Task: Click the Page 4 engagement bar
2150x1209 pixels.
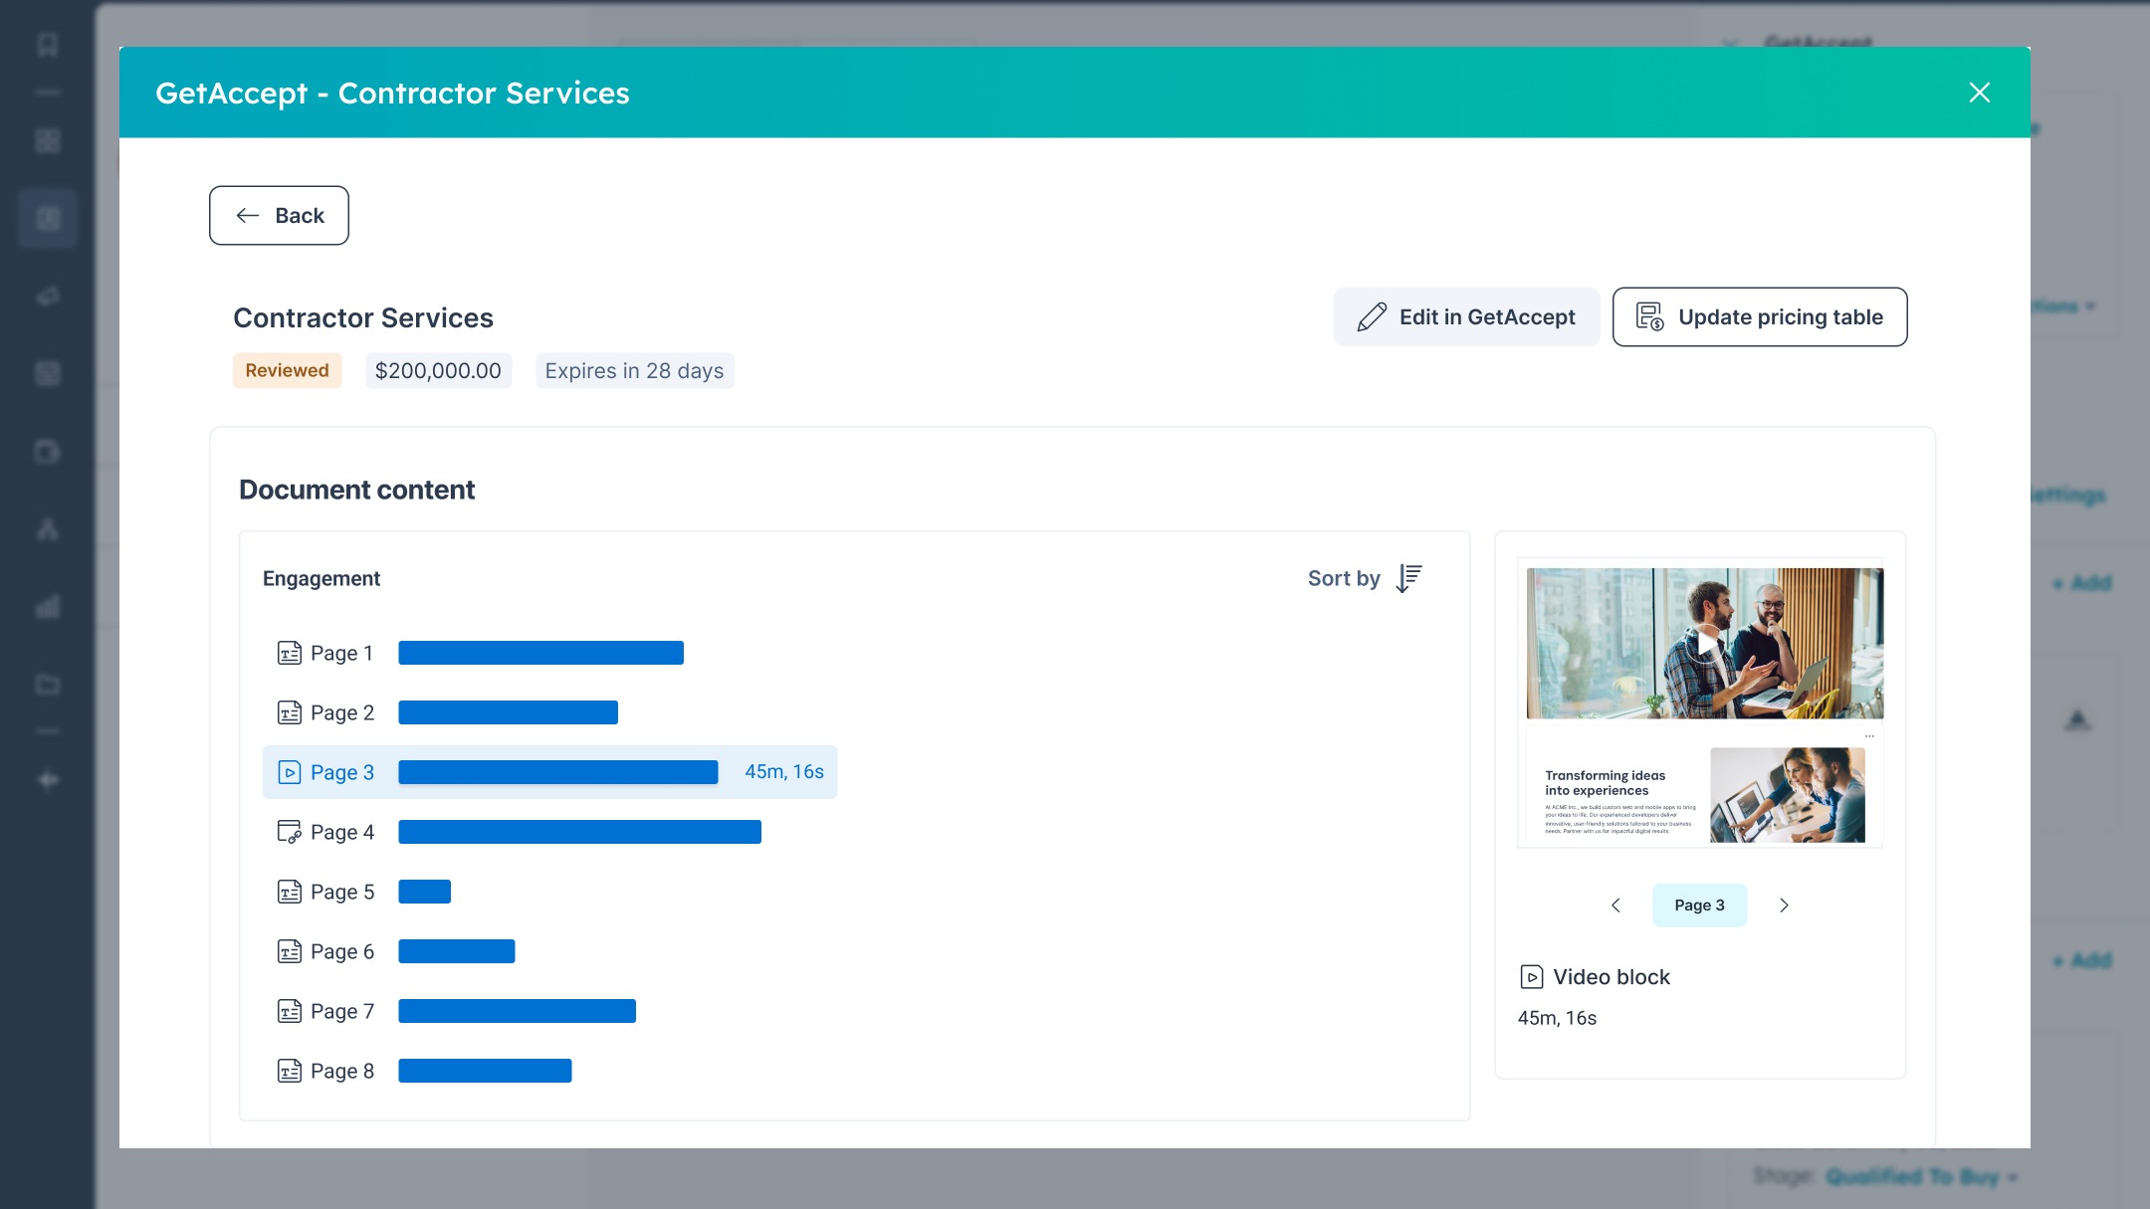Action: 579,832
